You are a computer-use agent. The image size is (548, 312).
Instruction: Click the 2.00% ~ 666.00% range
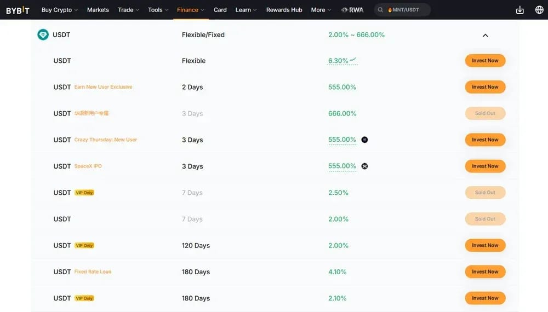coord(356,35)
